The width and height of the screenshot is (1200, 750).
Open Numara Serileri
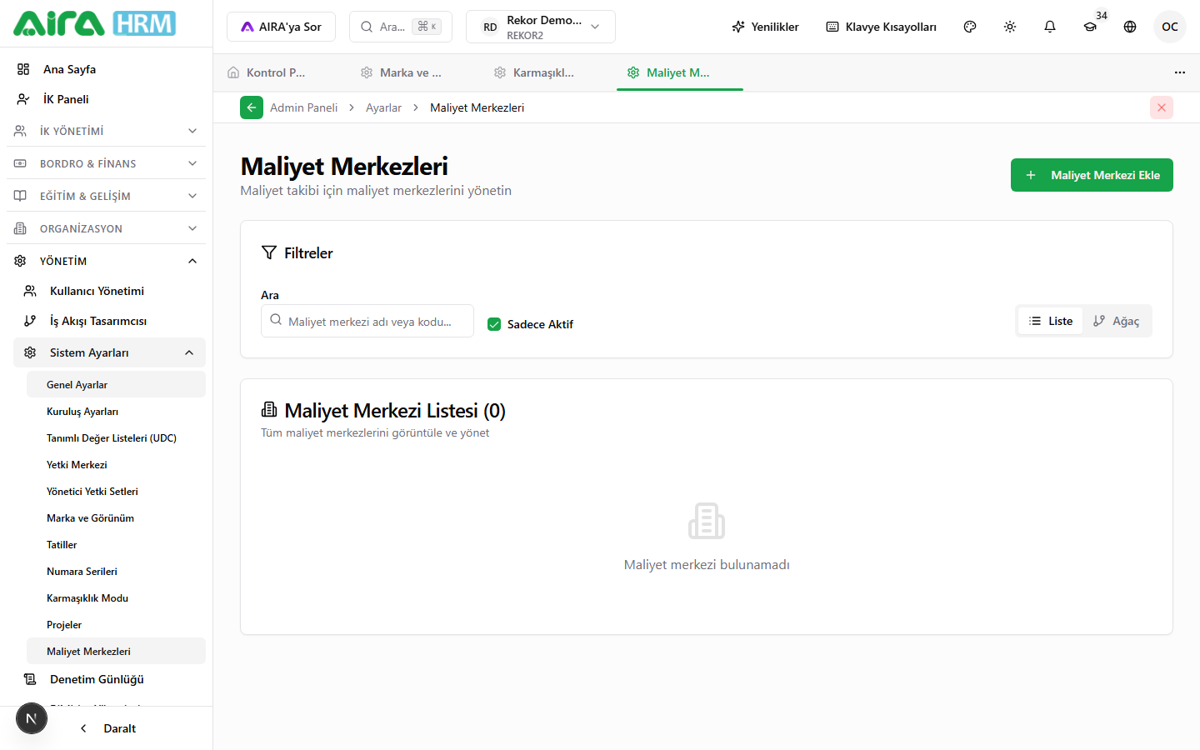pos(116,571)
